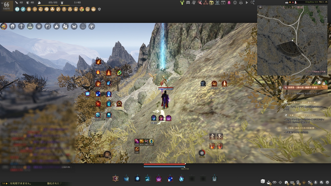Open the fenced garden icon
This screenshot has width=331, height=186.
point(30,26)
